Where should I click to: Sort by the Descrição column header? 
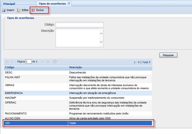(x=110, y=67)
